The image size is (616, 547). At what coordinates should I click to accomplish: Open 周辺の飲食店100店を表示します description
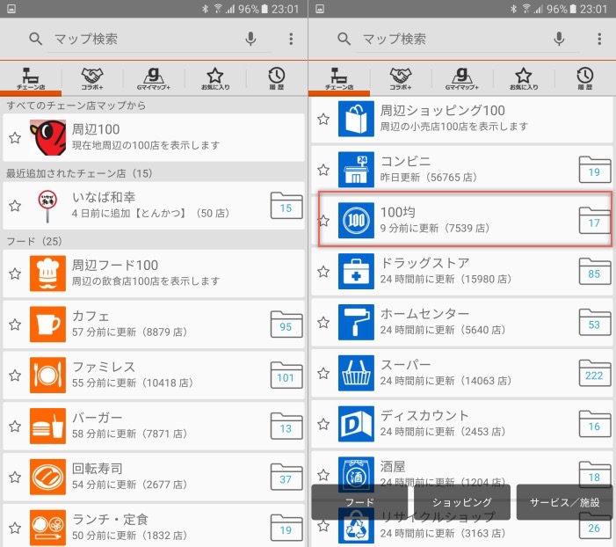click(146, 281)
